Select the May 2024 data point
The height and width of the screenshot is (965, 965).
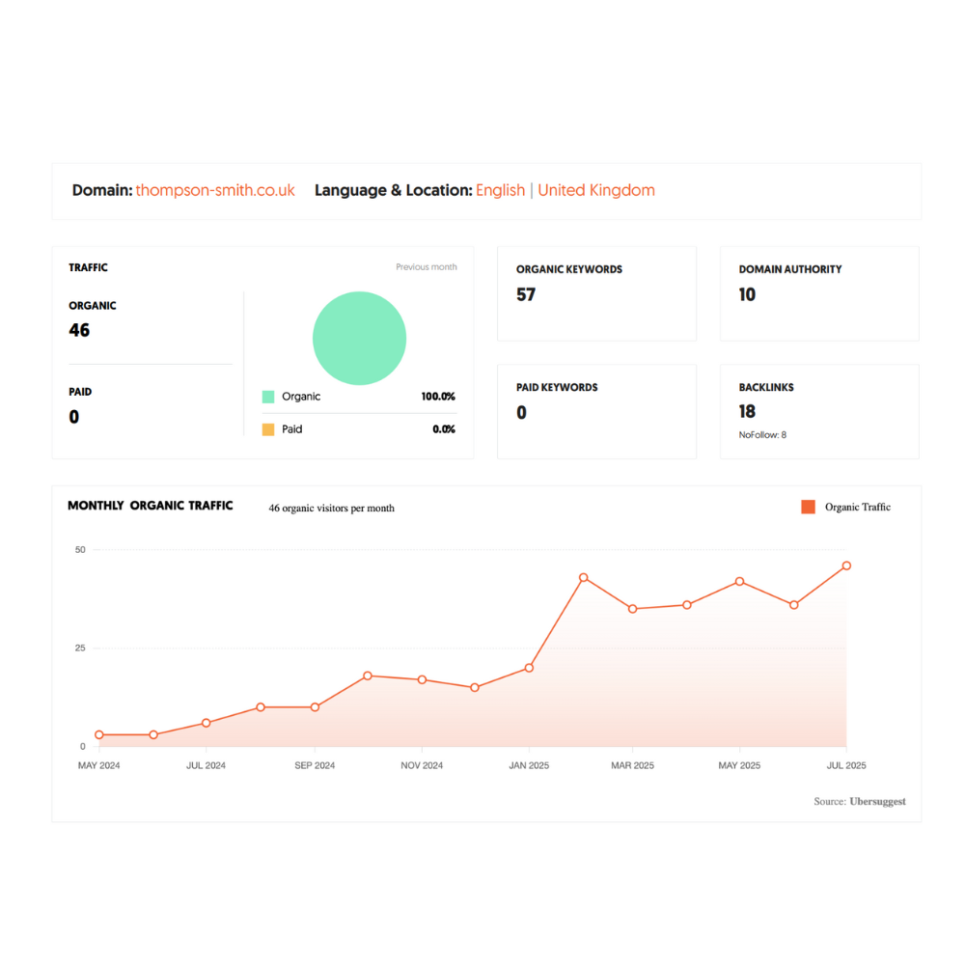(98, 734)
